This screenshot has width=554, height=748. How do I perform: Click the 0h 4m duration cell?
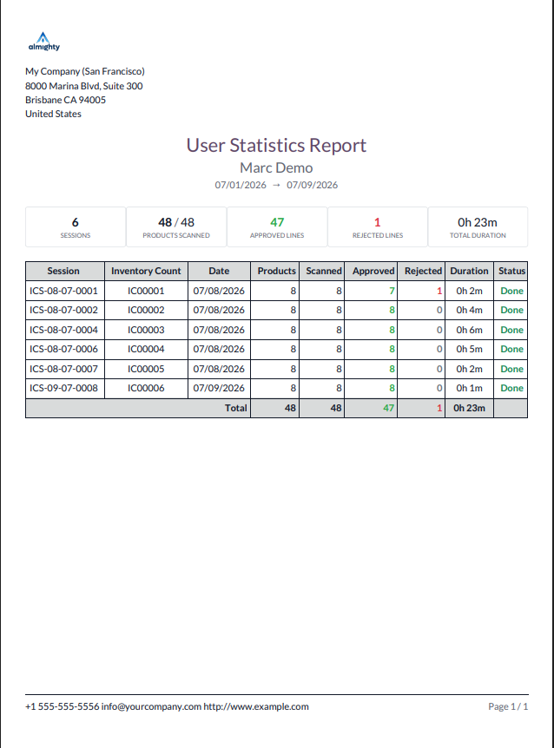[x=470, y=310]
